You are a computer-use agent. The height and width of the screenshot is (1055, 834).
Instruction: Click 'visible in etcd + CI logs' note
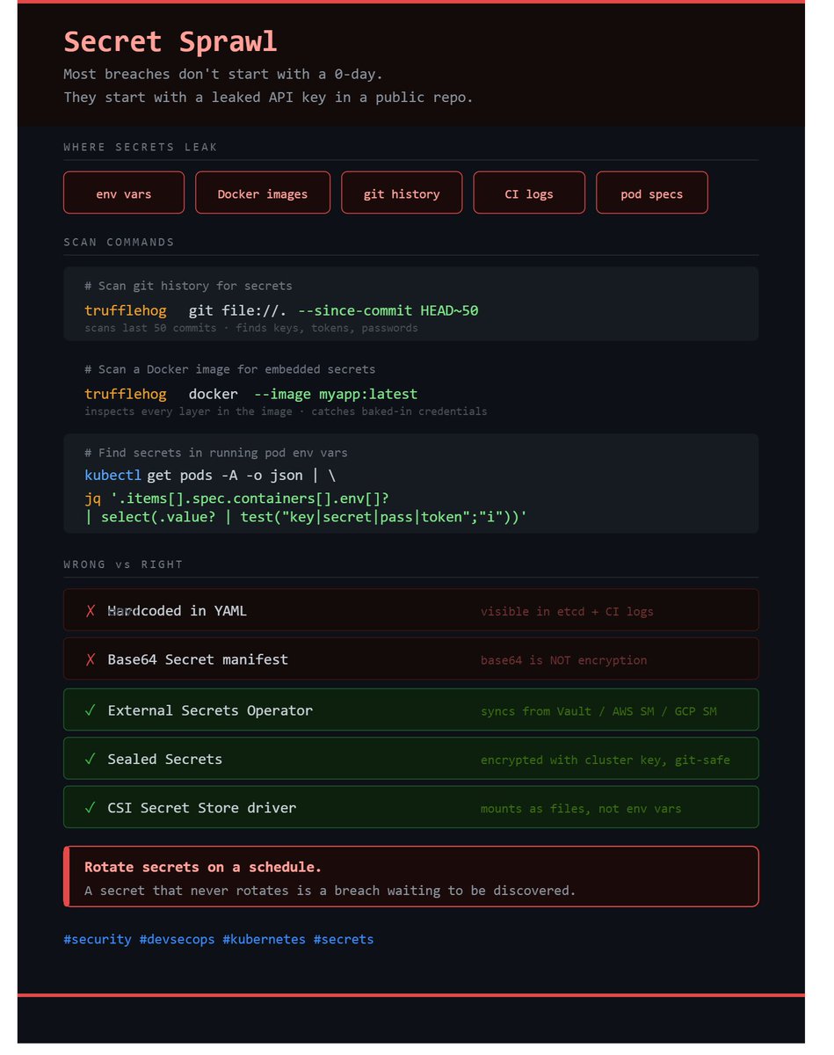tap(567, 611)
